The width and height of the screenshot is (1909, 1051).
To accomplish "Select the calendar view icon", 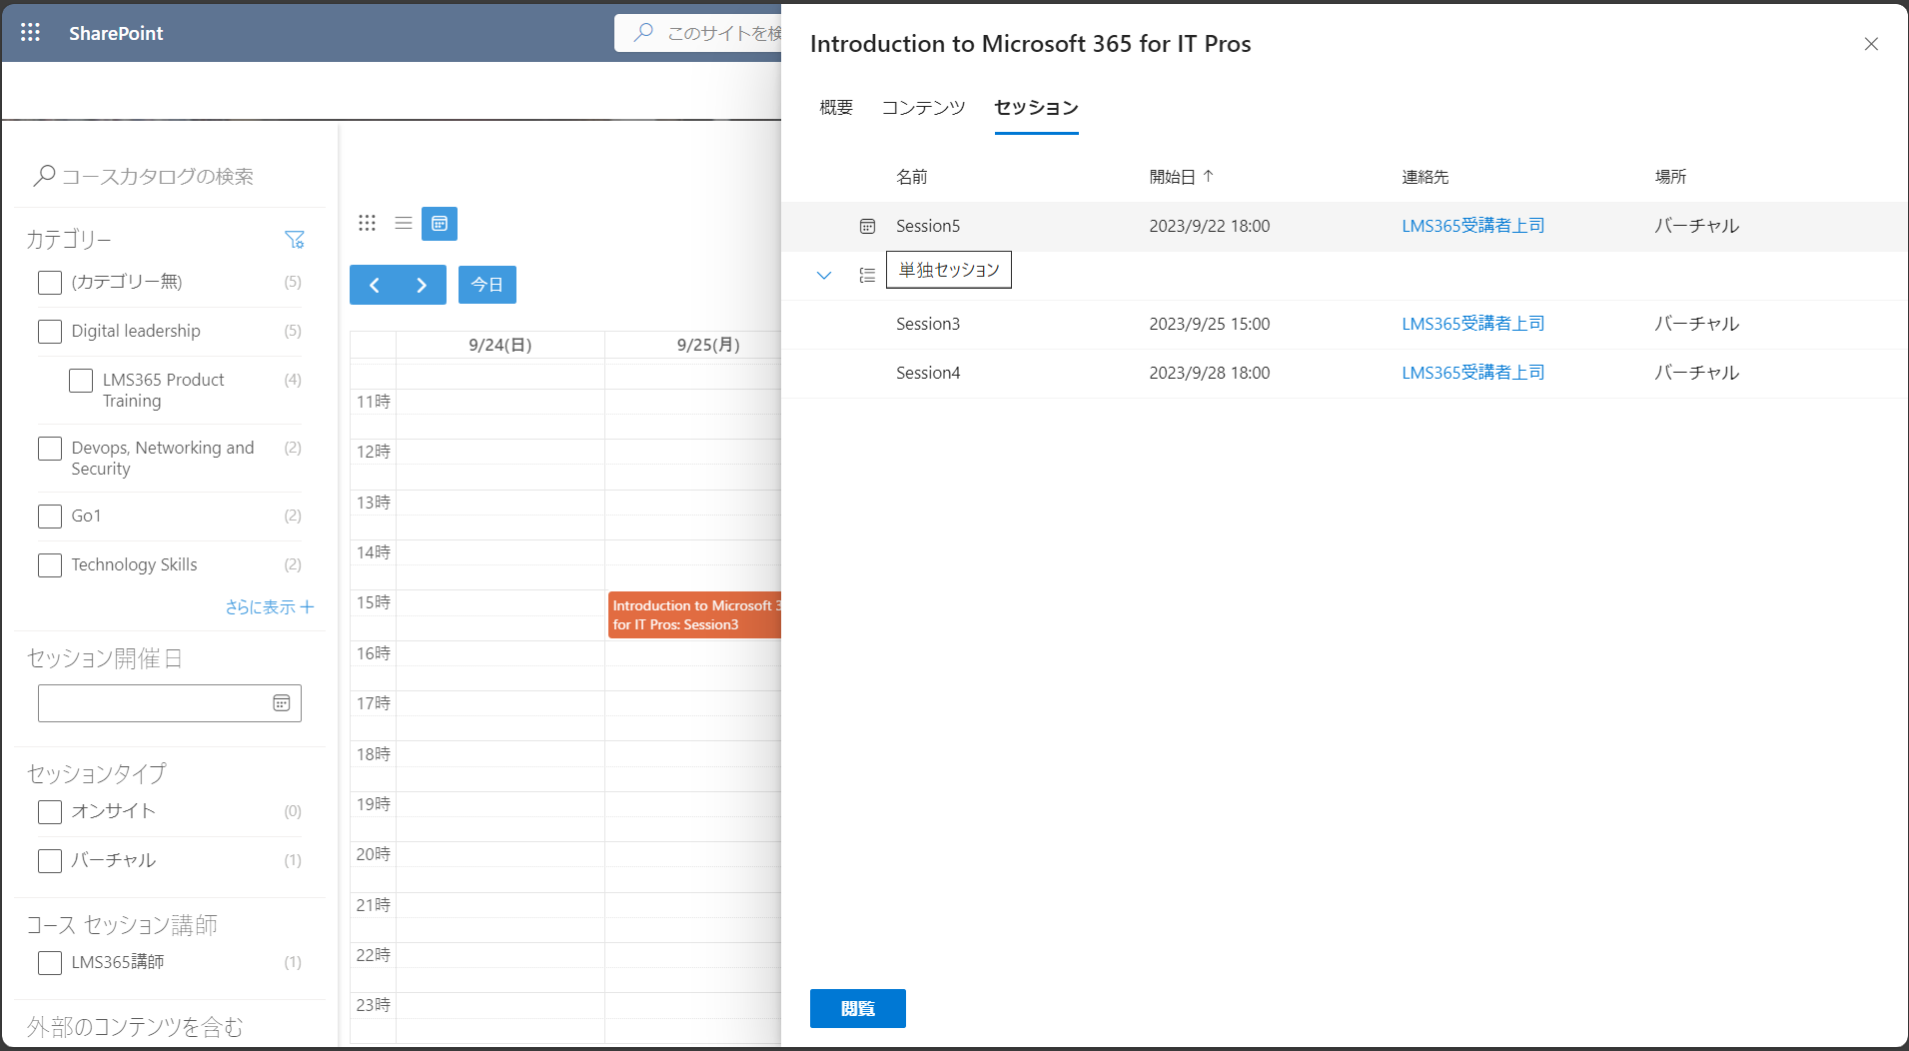I will (x=440, y=224).
